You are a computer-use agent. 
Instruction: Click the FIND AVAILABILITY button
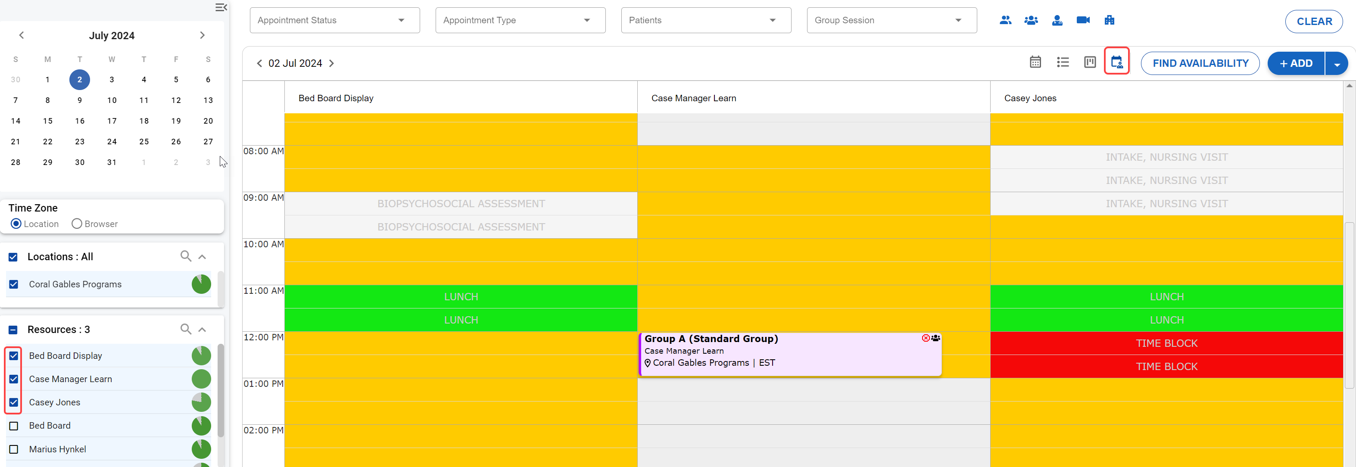click(x=1200, y=64)
